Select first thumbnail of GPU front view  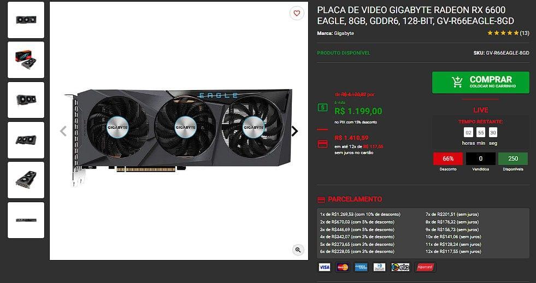tap(26, 20)
